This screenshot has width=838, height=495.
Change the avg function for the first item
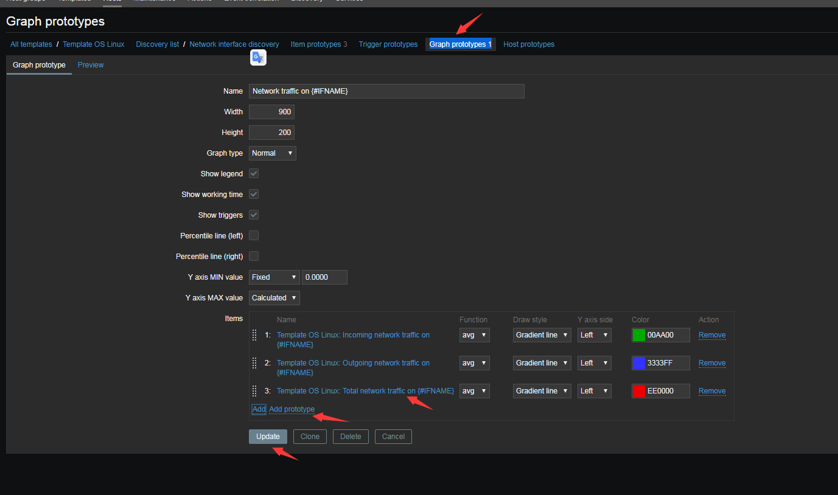click(x=474, y=335)
